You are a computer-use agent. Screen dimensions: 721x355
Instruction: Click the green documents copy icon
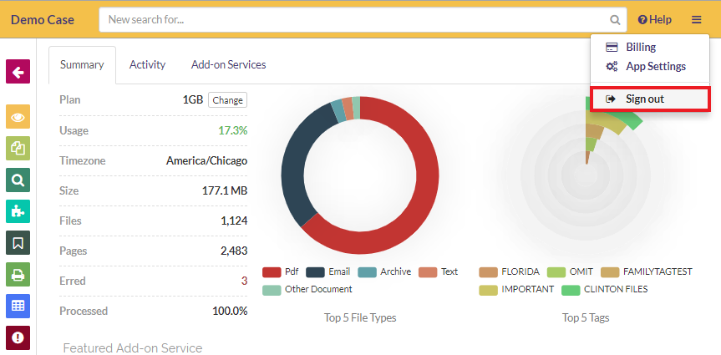click(x=18, y=148)
